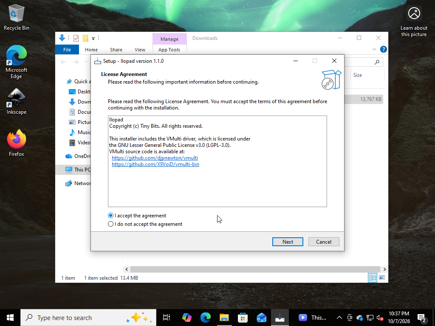Screen dimensions: 435x326
Task: Launch Copilot from the taskbar
Action: tap(187, 318)
